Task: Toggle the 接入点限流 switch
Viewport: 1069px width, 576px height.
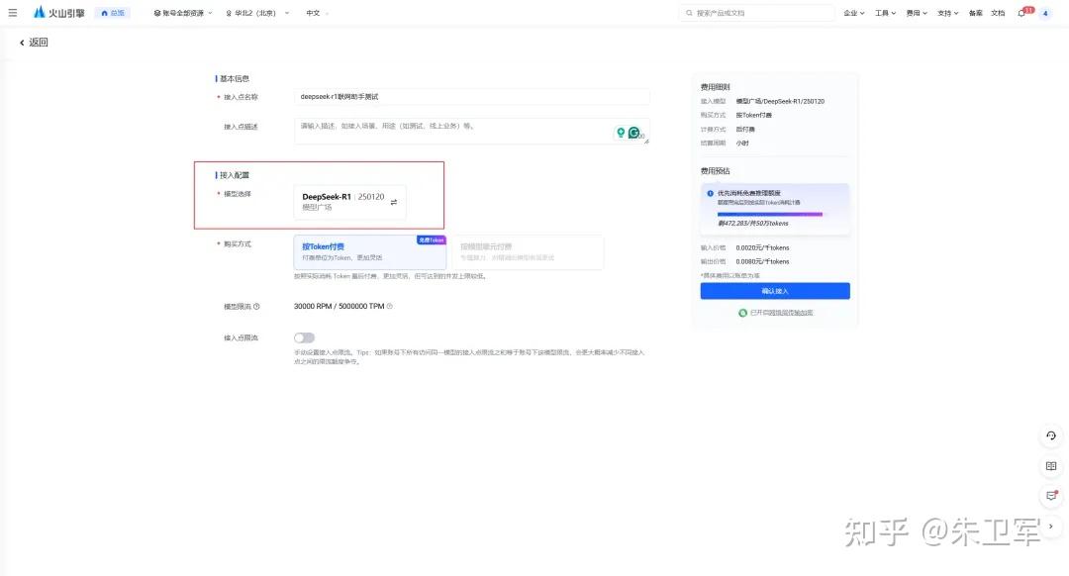Action: click(x=304, y=338)
